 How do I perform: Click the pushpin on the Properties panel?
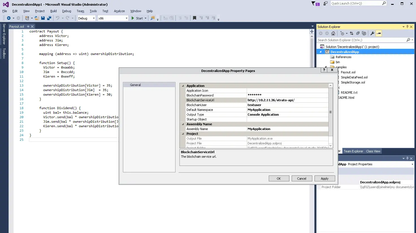(407, 159)
